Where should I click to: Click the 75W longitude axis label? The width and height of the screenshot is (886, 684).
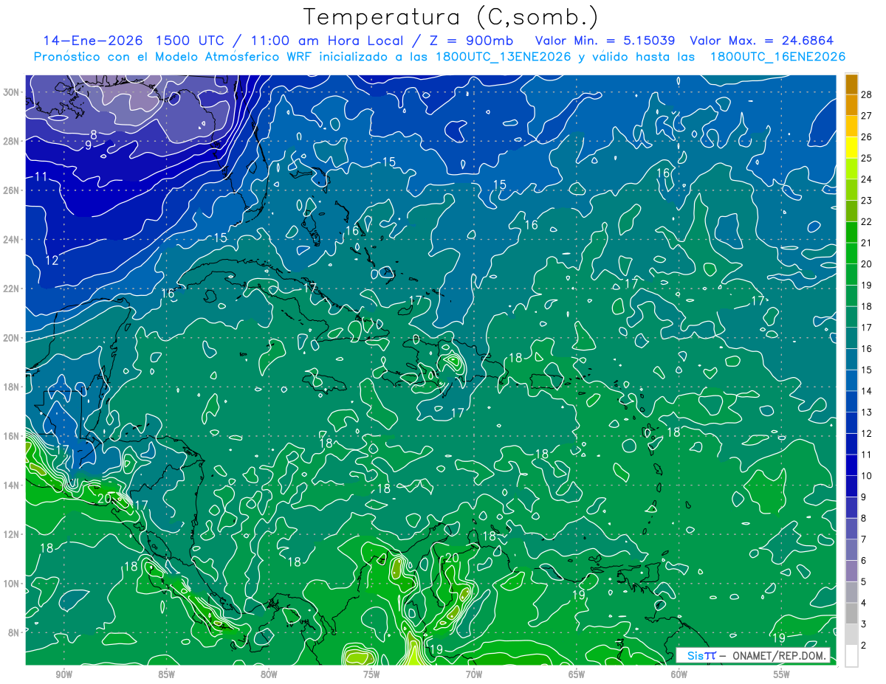[x=371, y=674]
